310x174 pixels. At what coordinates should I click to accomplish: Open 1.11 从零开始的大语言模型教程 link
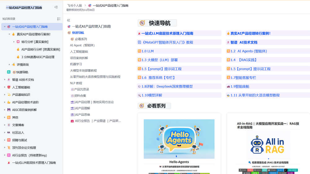click(255, 95)
